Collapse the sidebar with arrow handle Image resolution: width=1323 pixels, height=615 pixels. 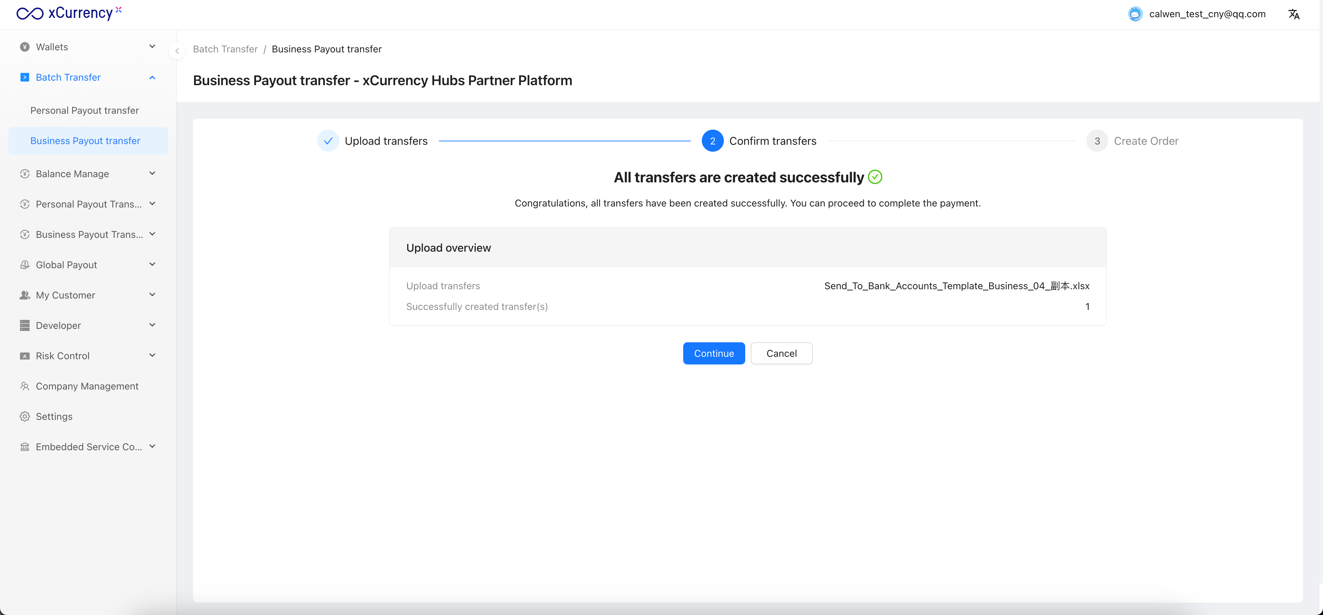177,50
